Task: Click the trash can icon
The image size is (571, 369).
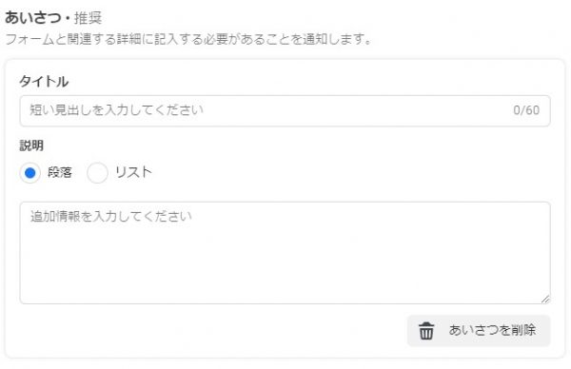Action: tap(426, 330)
